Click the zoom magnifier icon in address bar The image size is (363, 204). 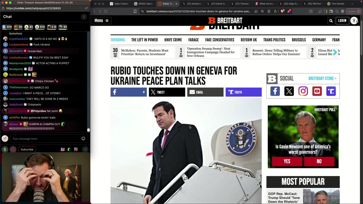point(262,11)
